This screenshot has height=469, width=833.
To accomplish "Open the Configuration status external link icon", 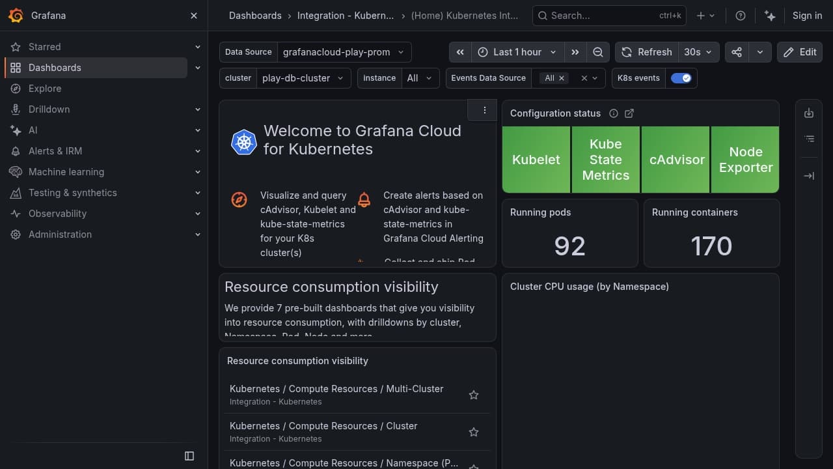I will pyautogui.click(x=629, y=113).
